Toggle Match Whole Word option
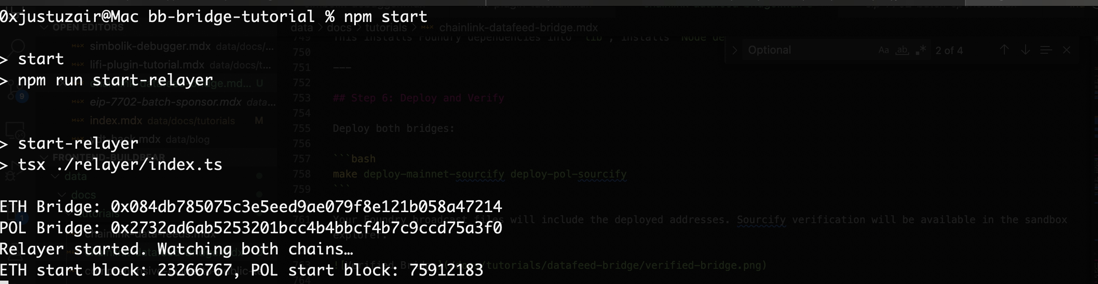The image size is (1098, 284). click(x=901, y=50)
